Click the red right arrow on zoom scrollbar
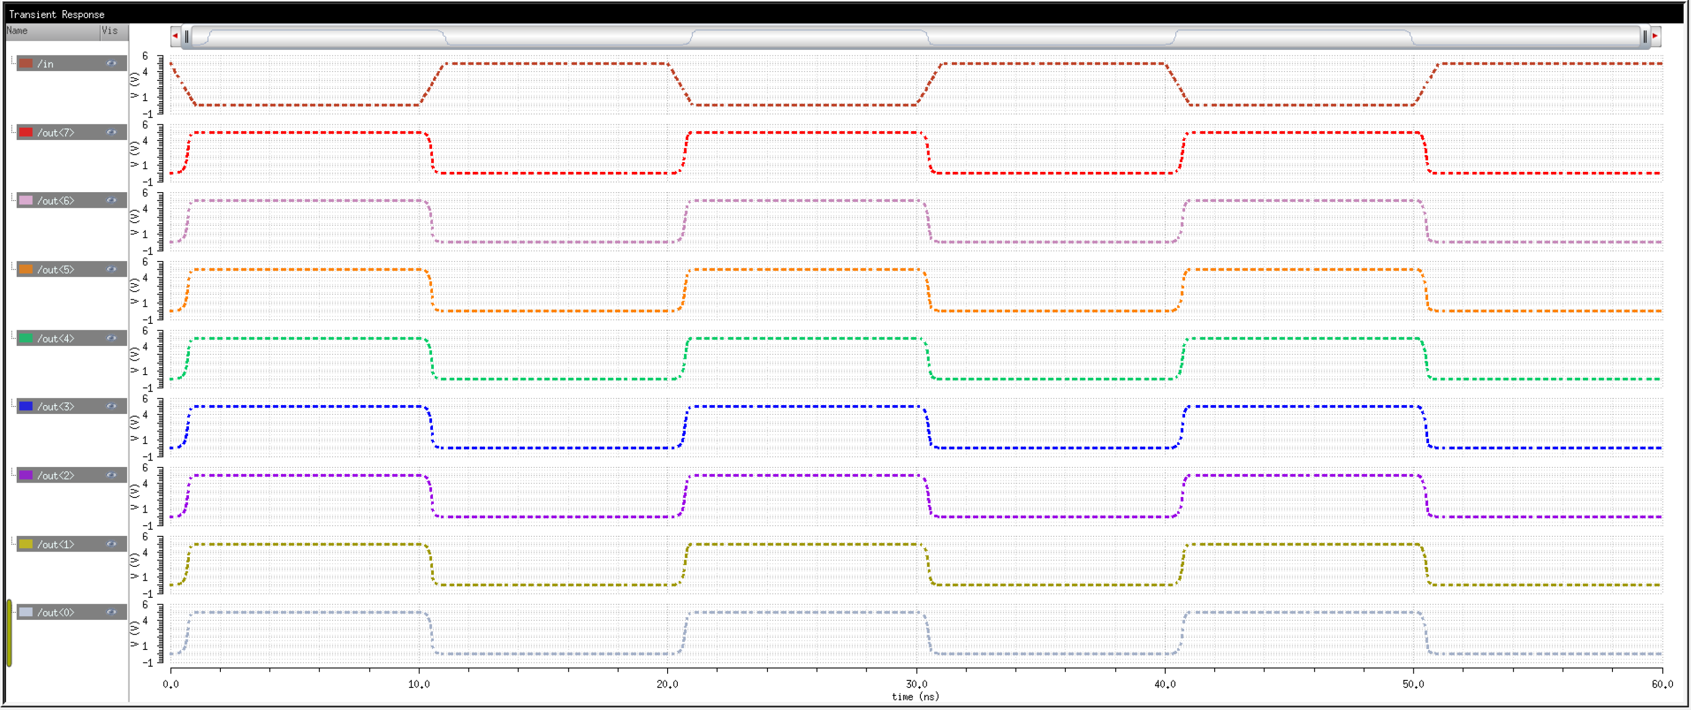 pyautogui.click(x=1655, y=36)
